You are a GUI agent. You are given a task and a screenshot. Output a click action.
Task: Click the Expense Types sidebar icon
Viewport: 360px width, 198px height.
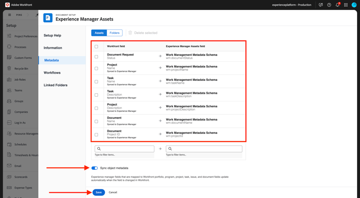tap(9, 187)
